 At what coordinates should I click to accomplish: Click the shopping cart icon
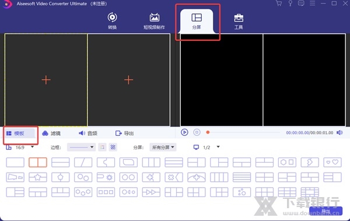(279, 3)
